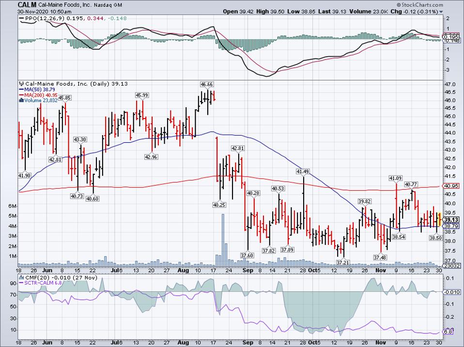Click the CALM ticker symbol in the header
This screenshot has height=347, width=464.
click(x=27, y=5)
